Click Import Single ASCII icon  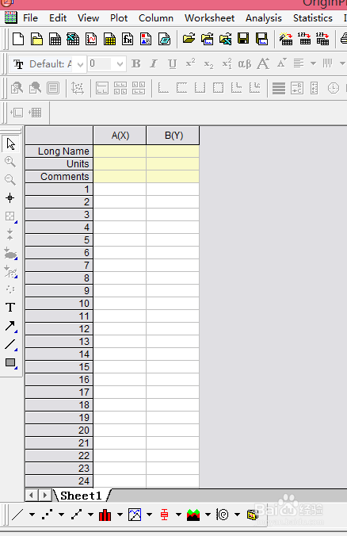pyautogui.click(x=304, y=39)
